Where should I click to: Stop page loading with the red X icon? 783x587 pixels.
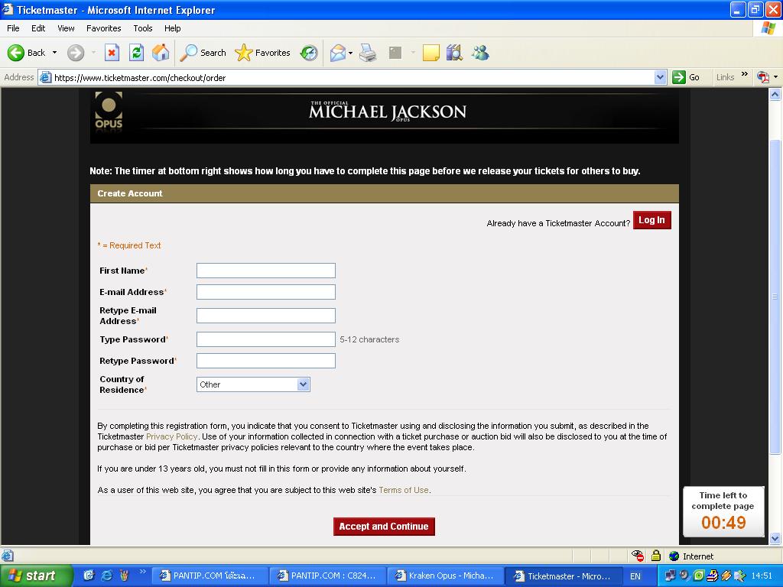[112, 53]
